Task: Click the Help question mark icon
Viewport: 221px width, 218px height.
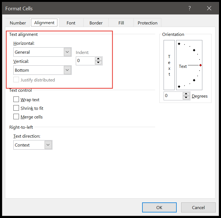Action: coord(190,8)
